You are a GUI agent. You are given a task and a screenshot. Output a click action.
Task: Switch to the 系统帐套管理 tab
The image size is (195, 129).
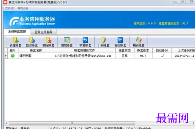click(17, 32)
